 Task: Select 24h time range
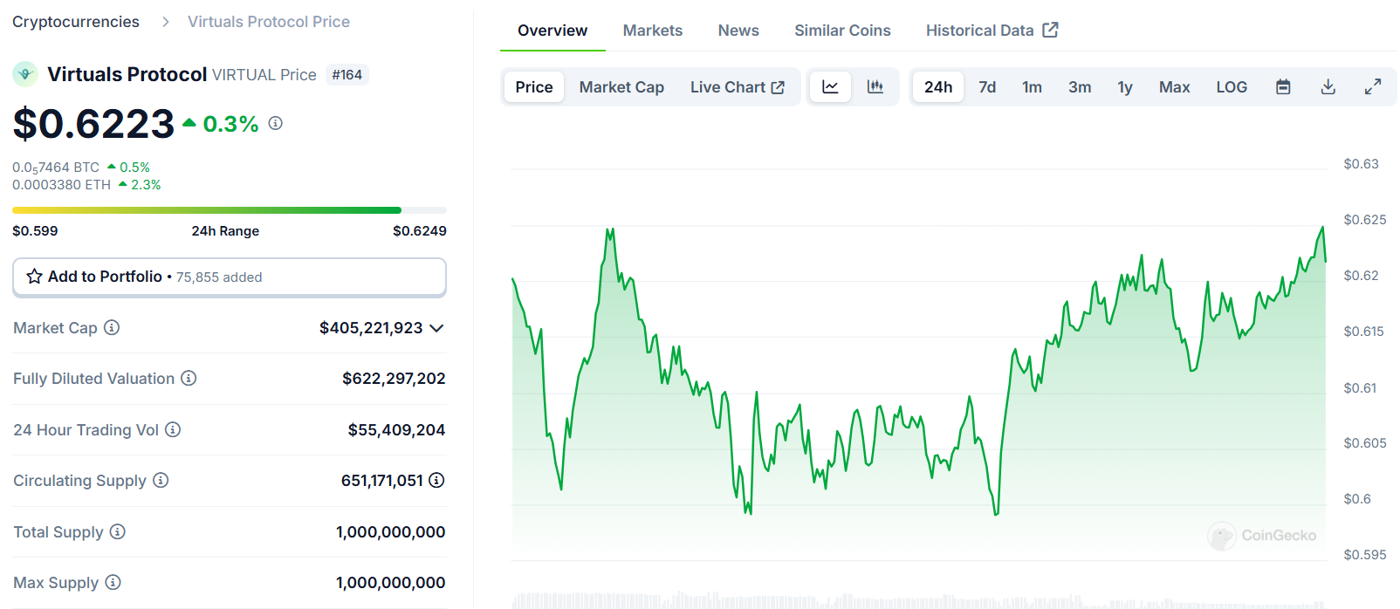click(x=938, y=87)
